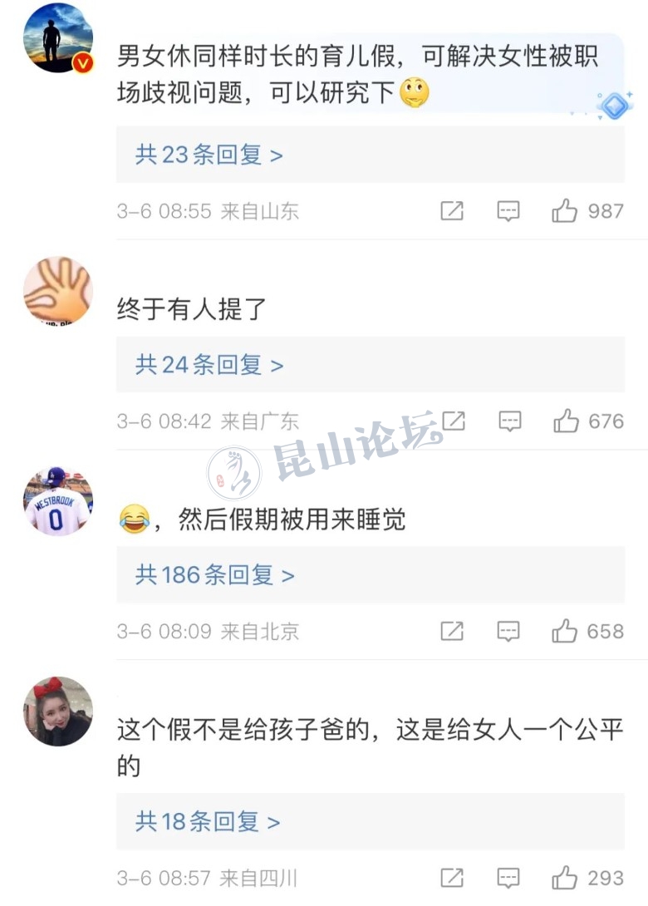
Task: Tap the blue diamond badge on first comment
Action: pos(615,106)
